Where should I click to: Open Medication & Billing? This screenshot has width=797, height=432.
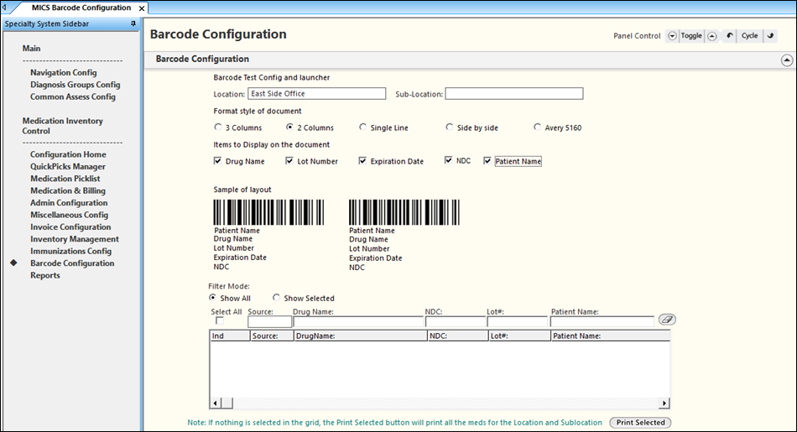click(68, 191)
